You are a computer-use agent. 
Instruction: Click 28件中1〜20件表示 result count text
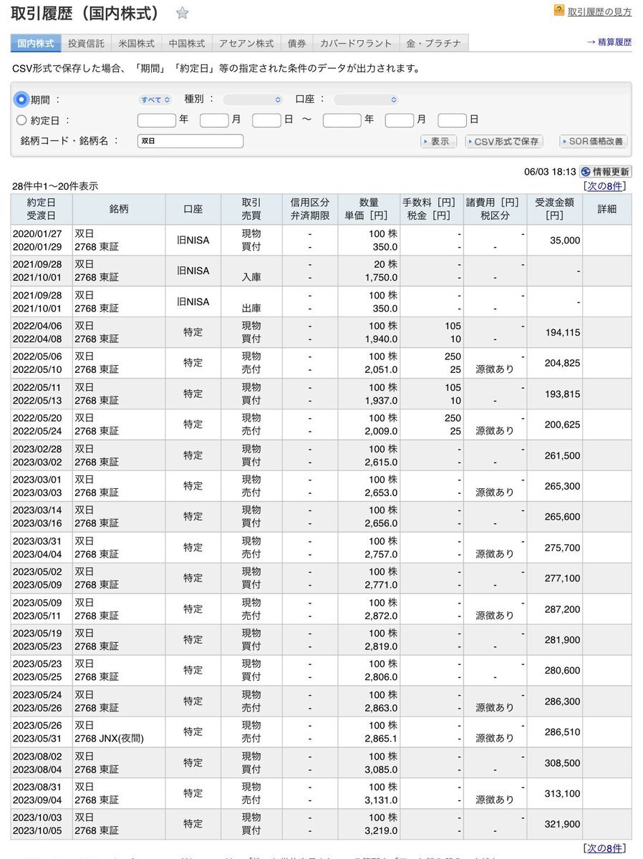coord(55,186)
